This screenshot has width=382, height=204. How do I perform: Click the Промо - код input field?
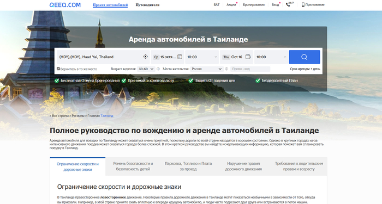(x=250, y=69)
